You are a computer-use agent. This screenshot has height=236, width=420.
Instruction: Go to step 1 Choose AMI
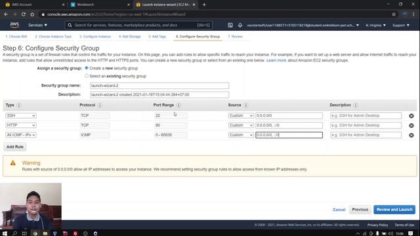point(16,37)
